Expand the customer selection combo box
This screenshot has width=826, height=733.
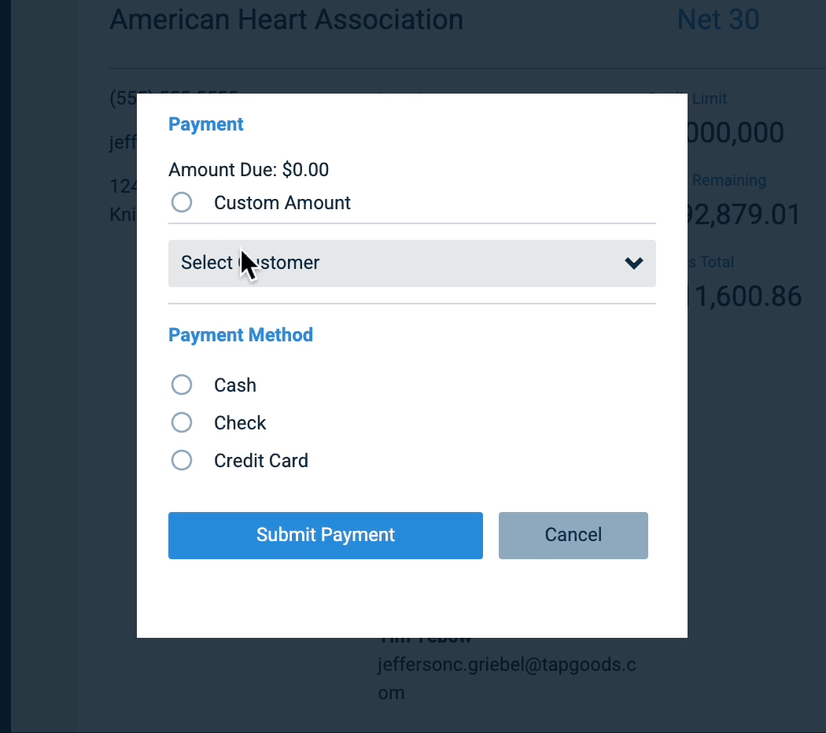[411, 263]
